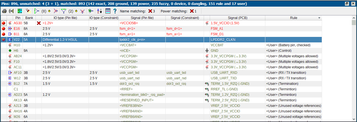The width and height of the screenshot is (357, 122).
Task: Open the yellow dropdown arrow after (2)
Action: [x=76, y=11]
